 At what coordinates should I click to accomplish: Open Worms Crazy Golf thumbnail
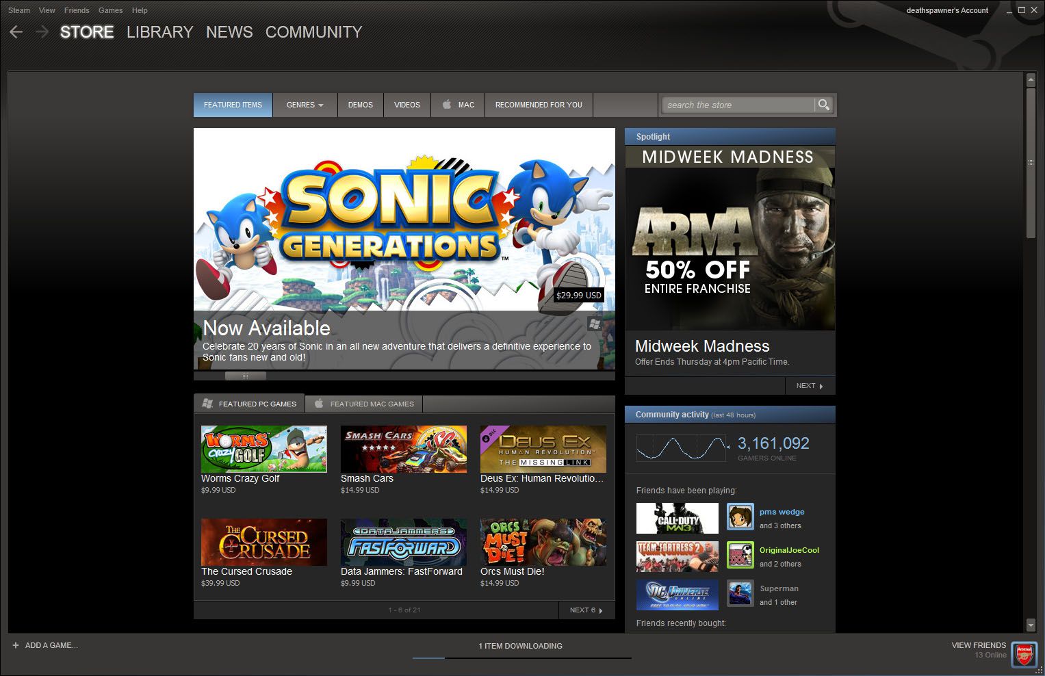click(x=264, y=449)
